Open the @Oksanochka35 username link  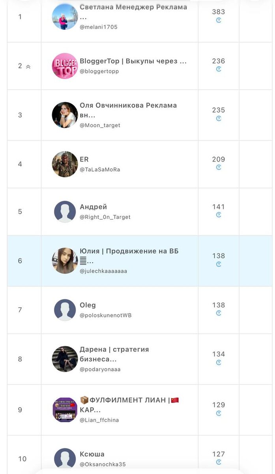click(103, 465)
